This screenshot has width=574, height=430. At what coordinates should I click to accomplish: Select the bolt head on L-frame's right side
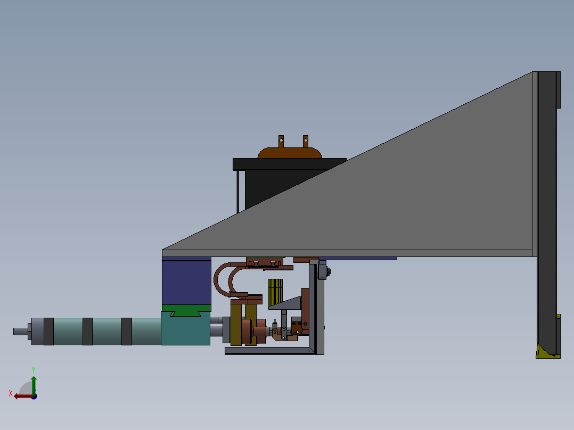(x=329, y=271)
